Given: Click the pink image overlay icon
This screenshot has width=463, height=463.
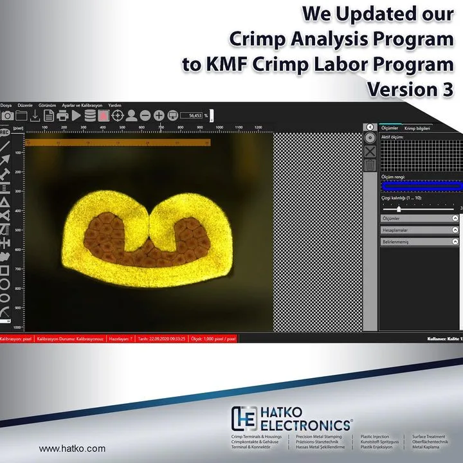Looking at the screenshot, I should pos(104,116).
